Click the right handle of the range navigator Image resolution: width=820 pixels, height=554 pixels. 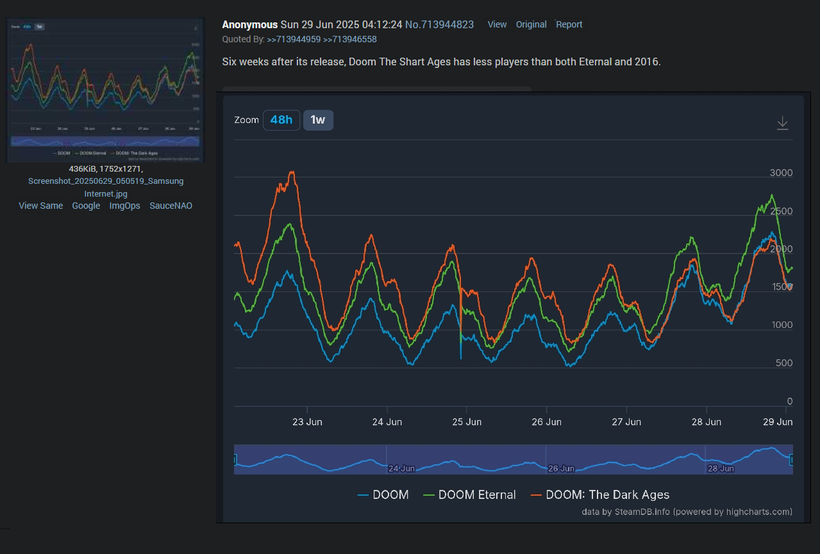[792, 460]
